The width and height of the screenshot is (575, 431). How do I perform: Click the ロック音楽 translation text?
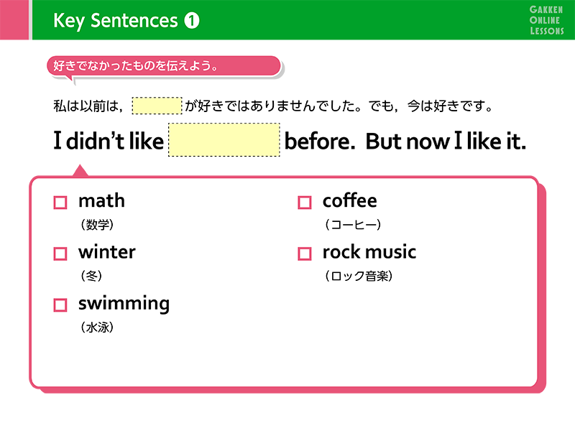pyautogui.click(x=359, y=276)
